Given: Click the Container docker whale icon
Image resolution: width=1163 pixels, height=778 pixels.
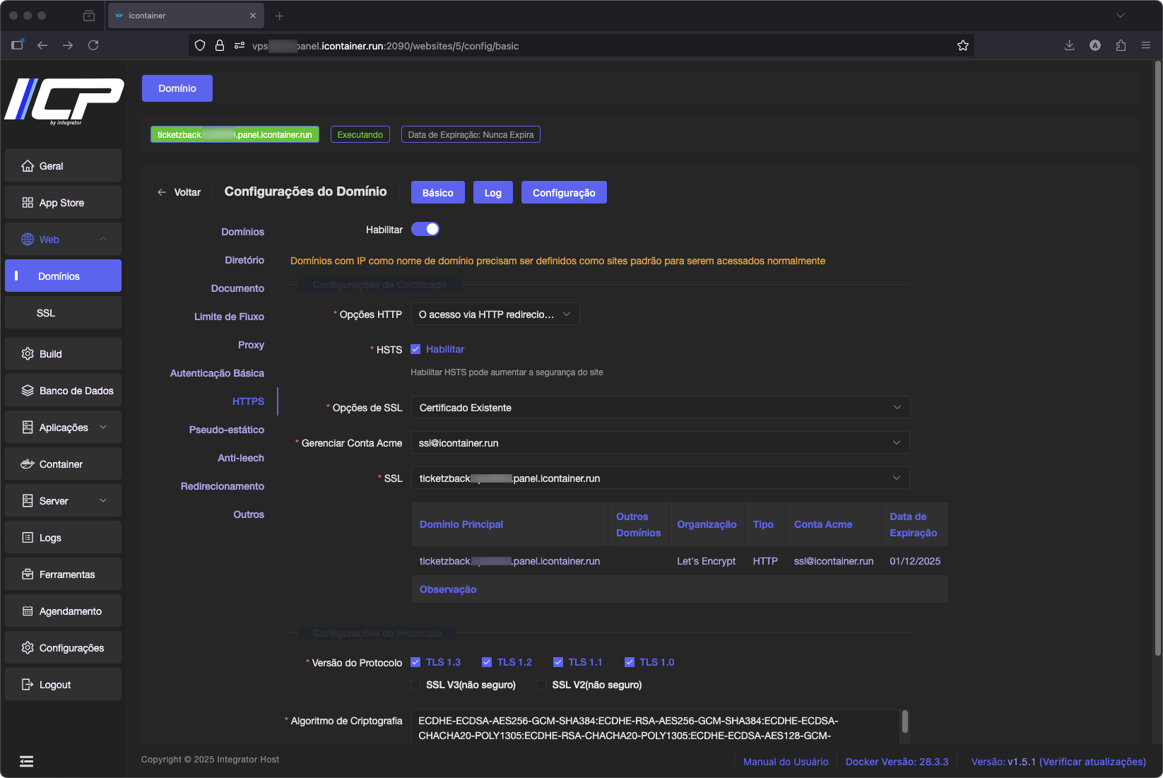Looking at the screenshot, I should pyautogui.click(x=28, y=464).
